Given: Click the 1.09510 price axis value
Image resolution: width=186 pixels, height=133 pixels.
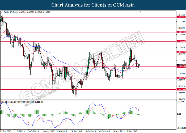Looking at the screenshot, I should click(181, 86).
